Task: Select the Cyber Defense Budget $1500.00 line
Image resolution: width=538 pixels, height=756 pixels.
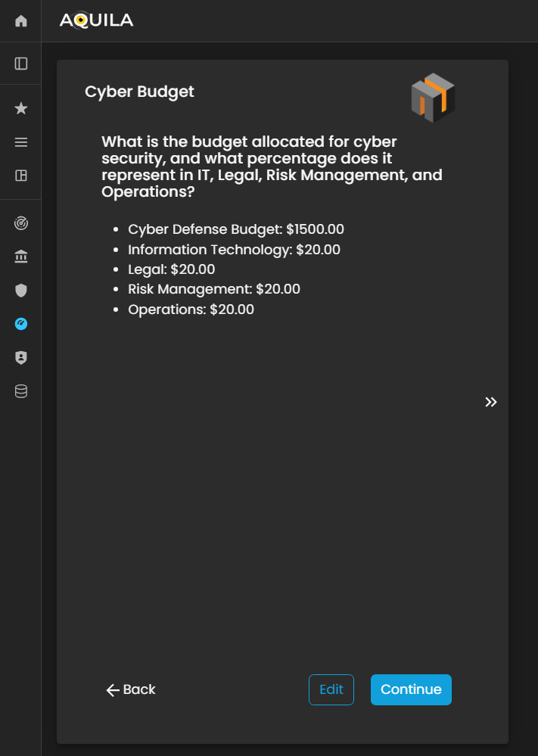Action: (236, 229)
